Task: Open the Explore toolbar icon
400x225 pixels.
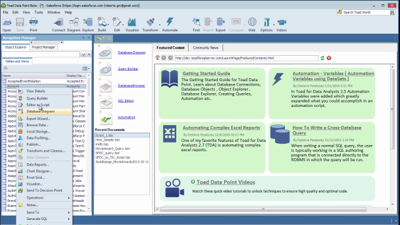Action: (x=88, y=24)
